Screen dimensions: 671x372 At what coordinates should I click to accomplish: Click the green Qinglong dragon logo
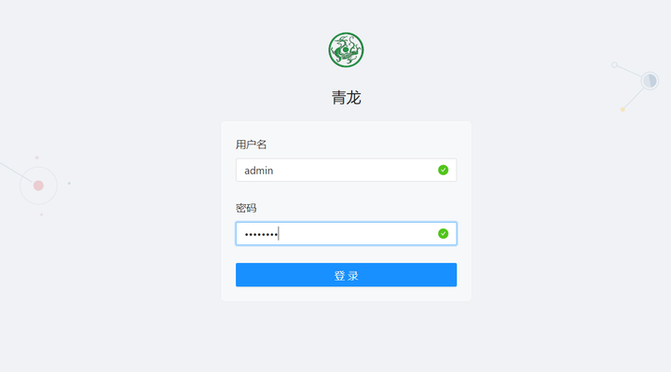[x=346, y=49]
